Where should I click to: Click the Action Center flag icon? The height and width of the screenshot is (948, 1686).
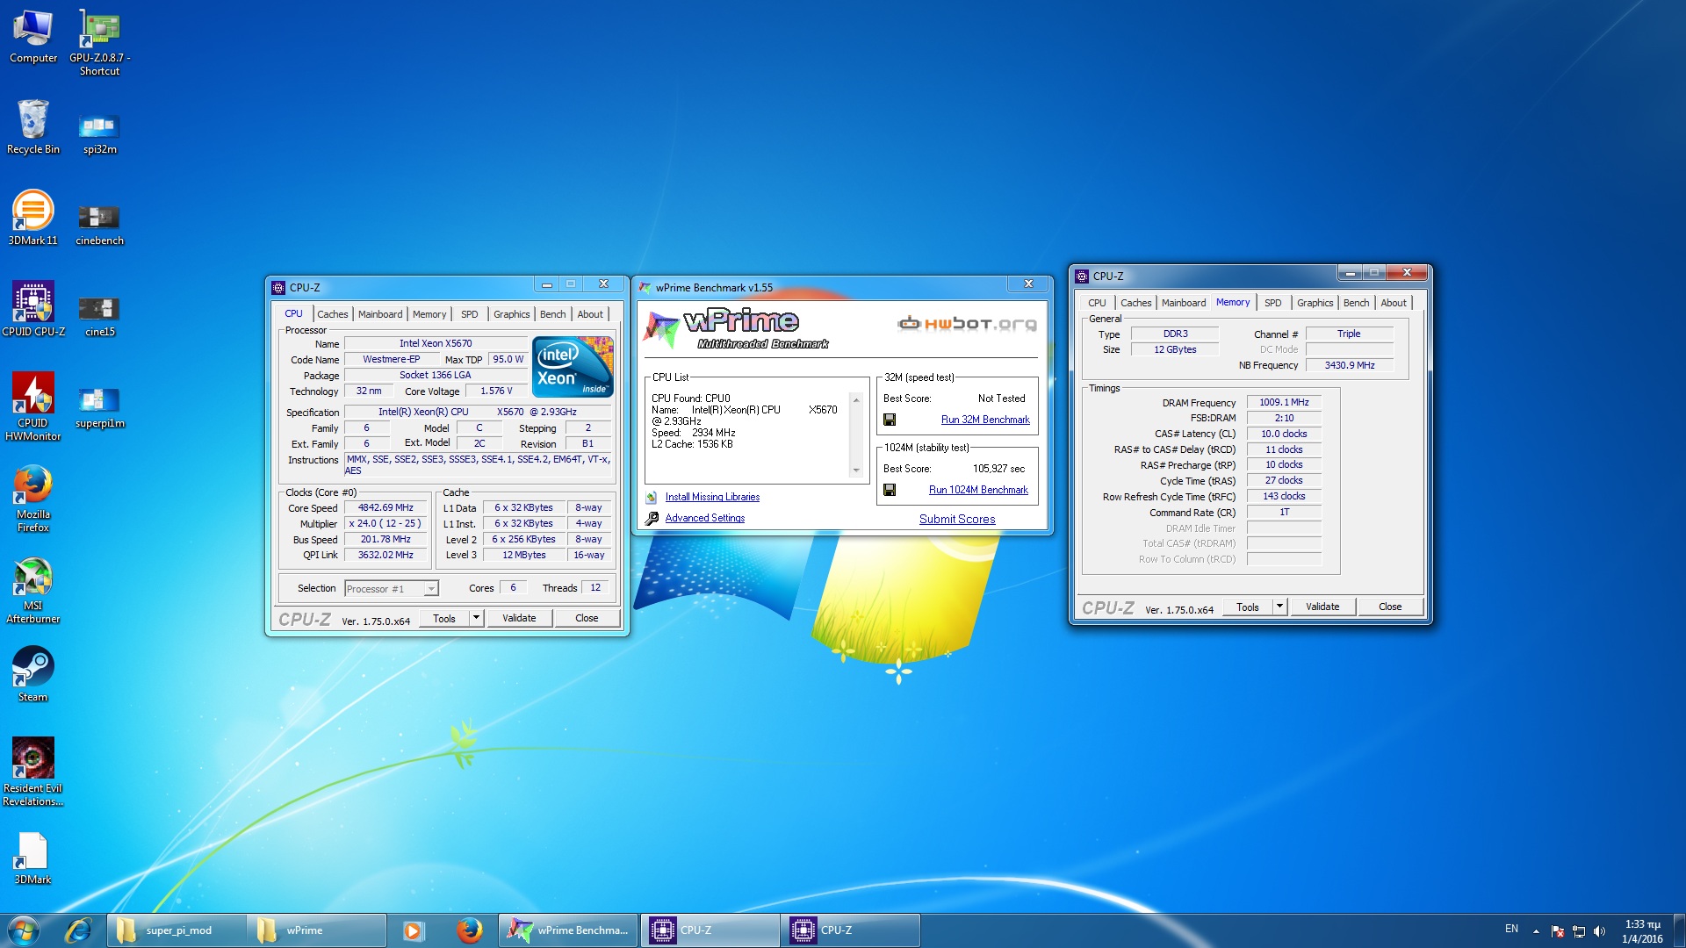coord(1557,931)
